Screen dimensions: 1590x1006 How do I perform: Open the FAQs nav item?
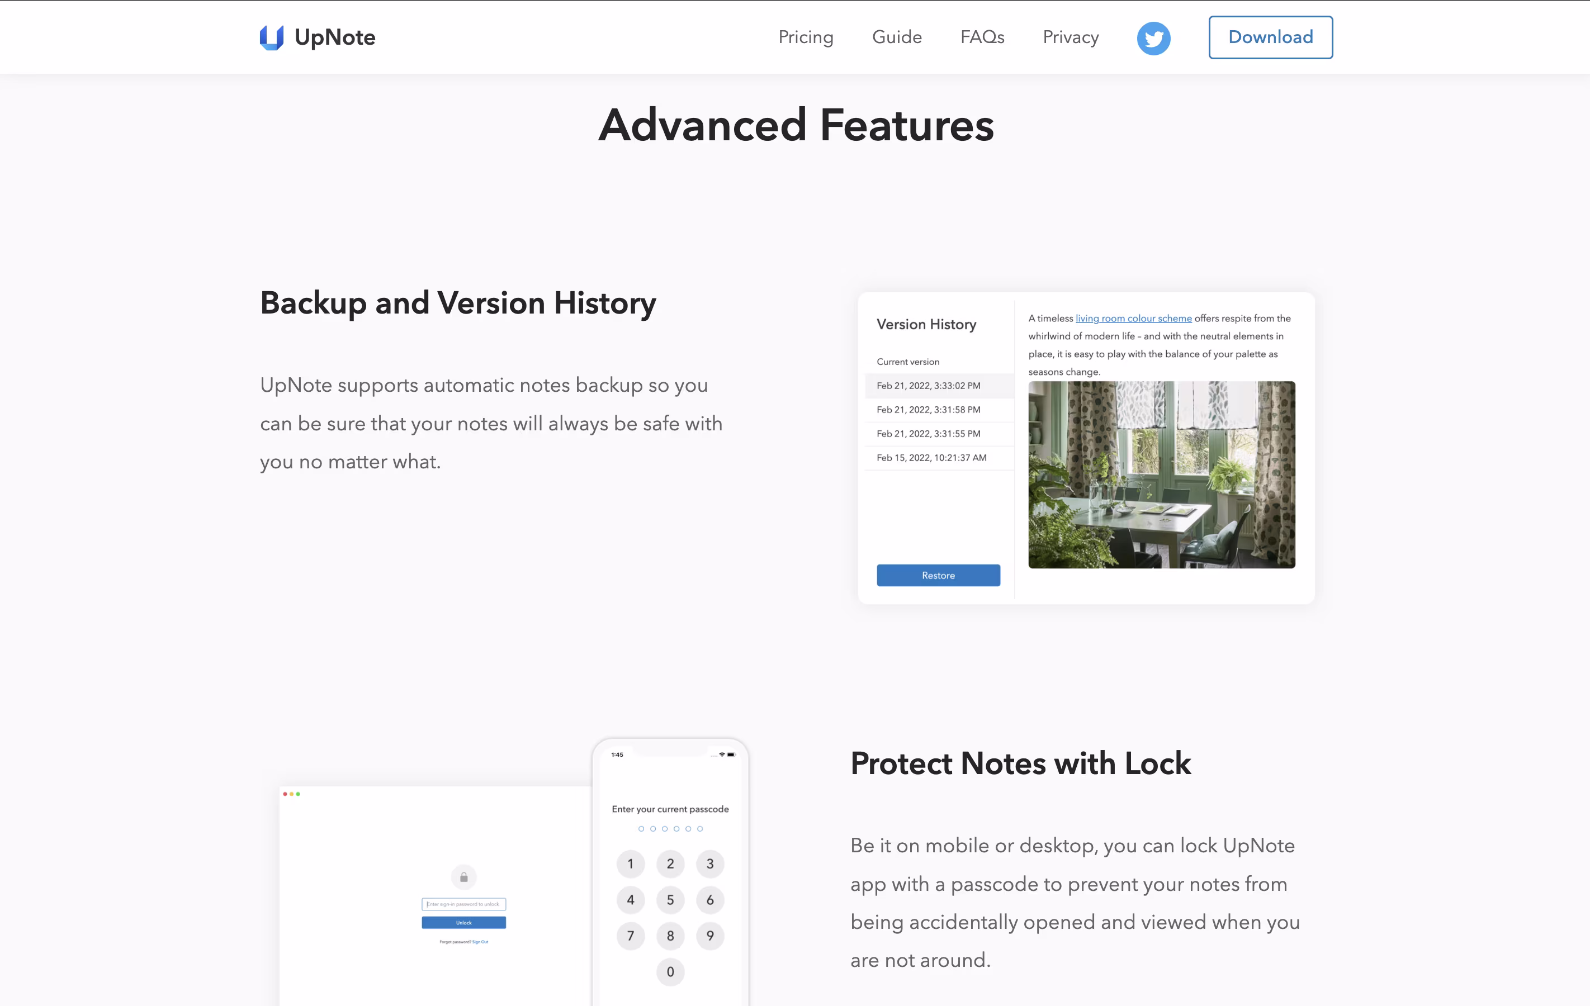click(x=982, y=37)
